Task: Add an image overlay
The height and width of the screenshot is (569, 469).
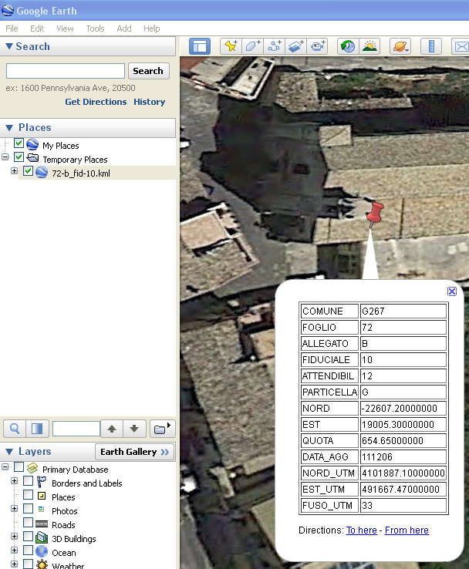Action: point(296,46)
